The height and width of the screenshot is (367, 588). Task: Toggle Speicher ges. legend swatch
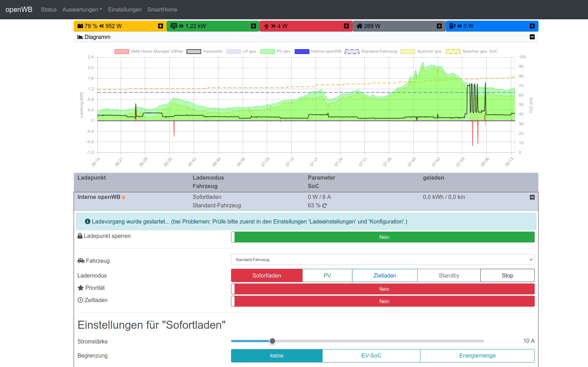pos(408,52)
